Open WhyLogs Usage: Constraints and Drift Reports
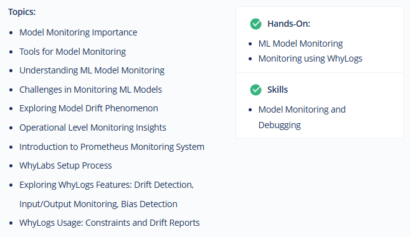The width and height of the screenshot is (410, 237). tap(109, 223)
